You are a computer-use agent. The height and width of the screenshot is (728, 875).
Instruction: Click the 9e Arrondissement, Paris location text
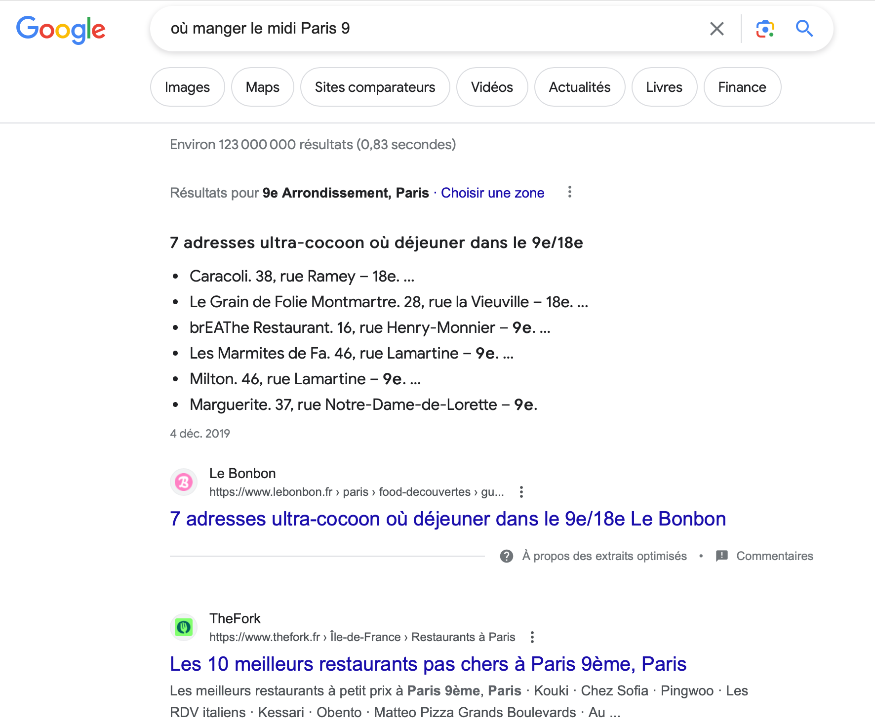pyautogui.click(x=346, y=193)
